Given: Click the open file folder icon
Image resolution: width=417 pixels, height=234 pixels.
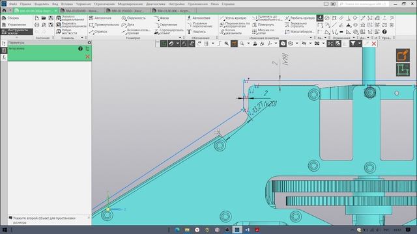Looking at the screenshot, I should pos(44,18).
